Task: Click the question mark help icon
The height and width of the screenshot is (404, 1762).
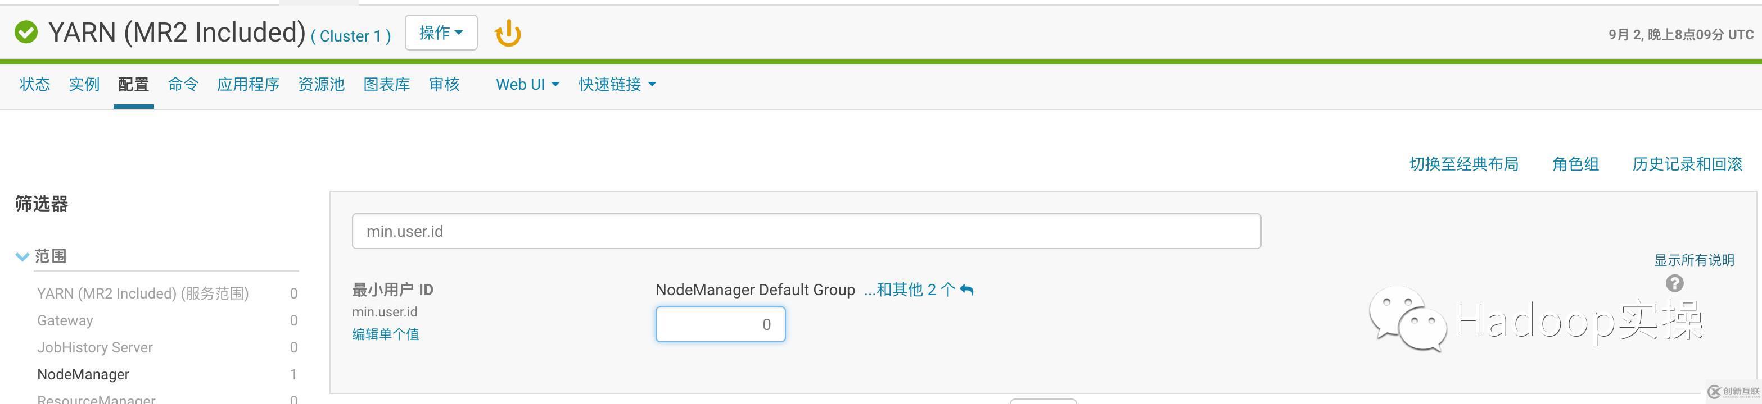Action: click(1674, 283)
